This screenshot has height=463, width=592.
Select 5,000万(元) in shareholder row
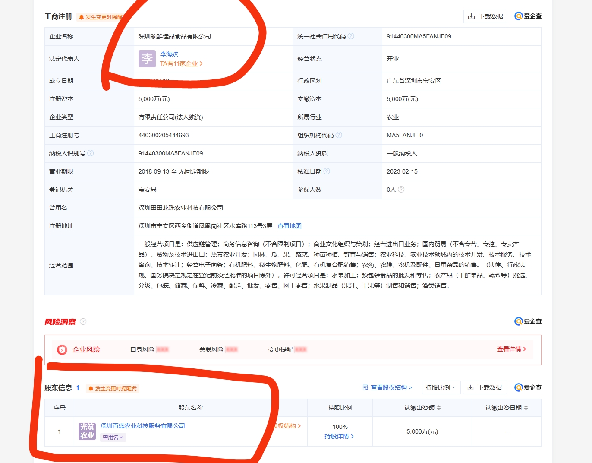click(x=422, y=431)
